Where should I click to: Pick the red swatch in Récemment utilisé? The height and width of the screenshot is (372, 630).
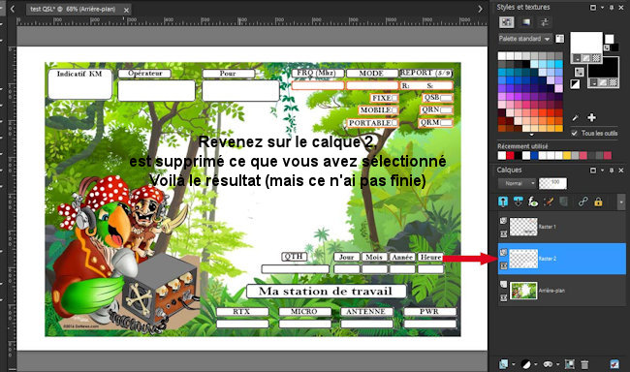coord(510,155)
